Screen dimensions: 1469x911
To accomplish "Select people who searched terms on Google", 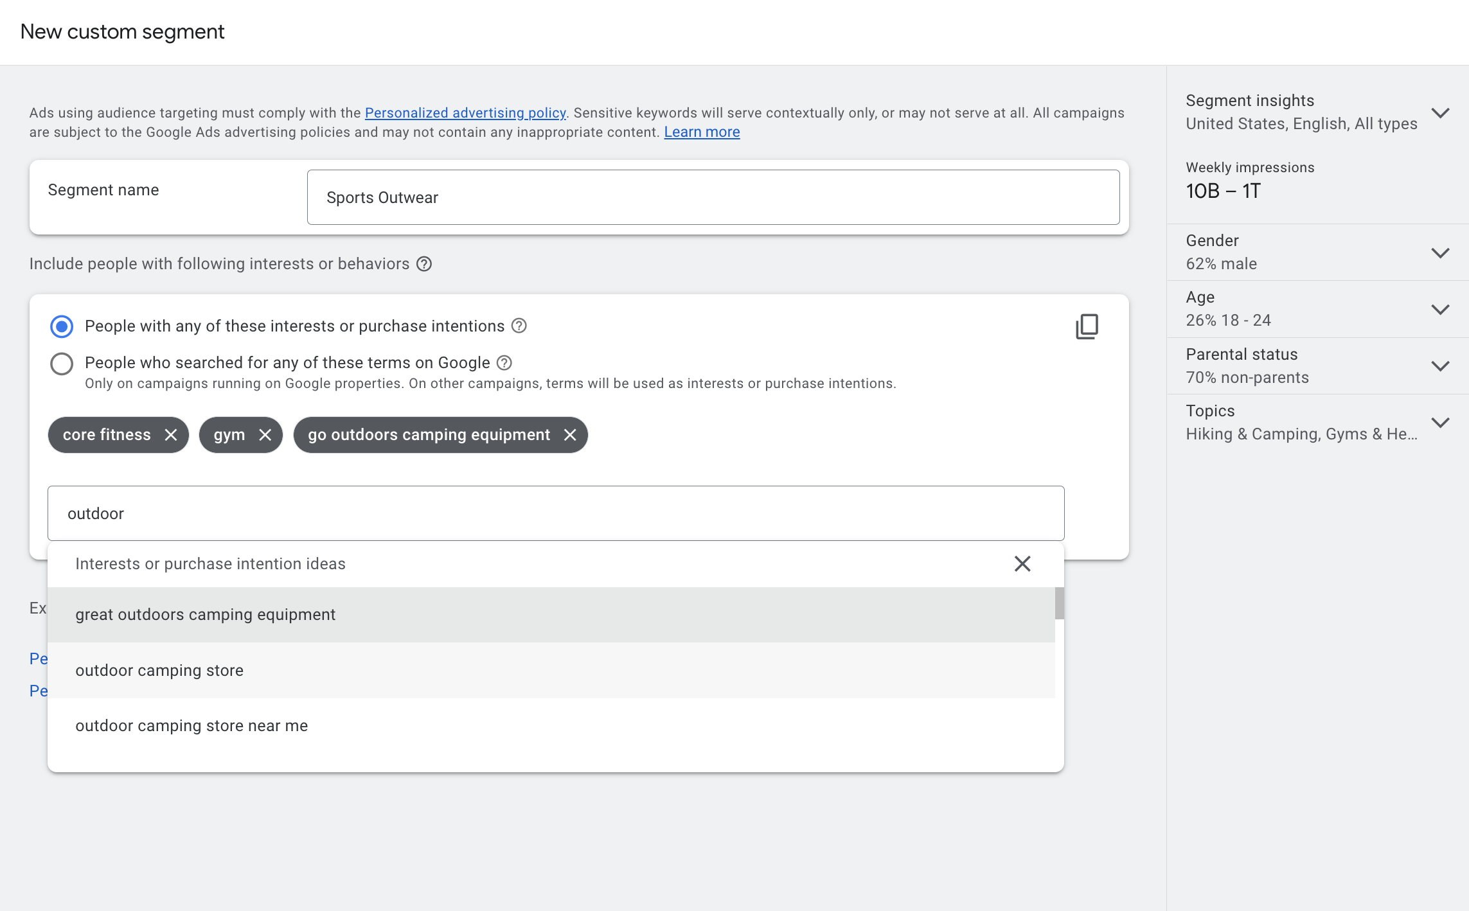I will tap(62, 364).
